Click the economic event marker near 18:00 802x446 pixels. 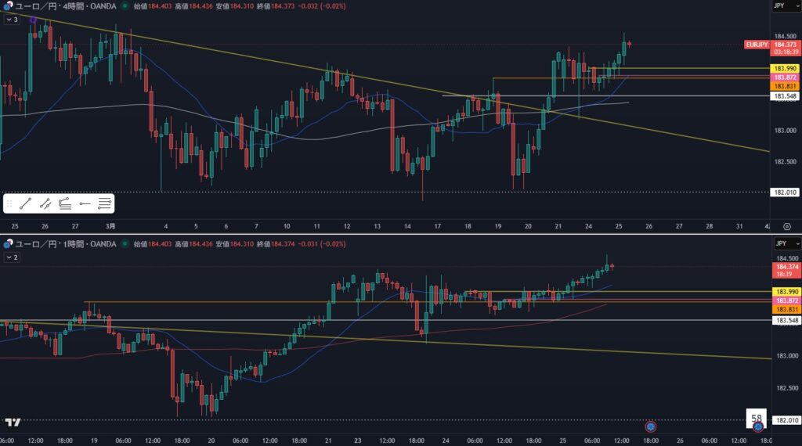(650, 426)
